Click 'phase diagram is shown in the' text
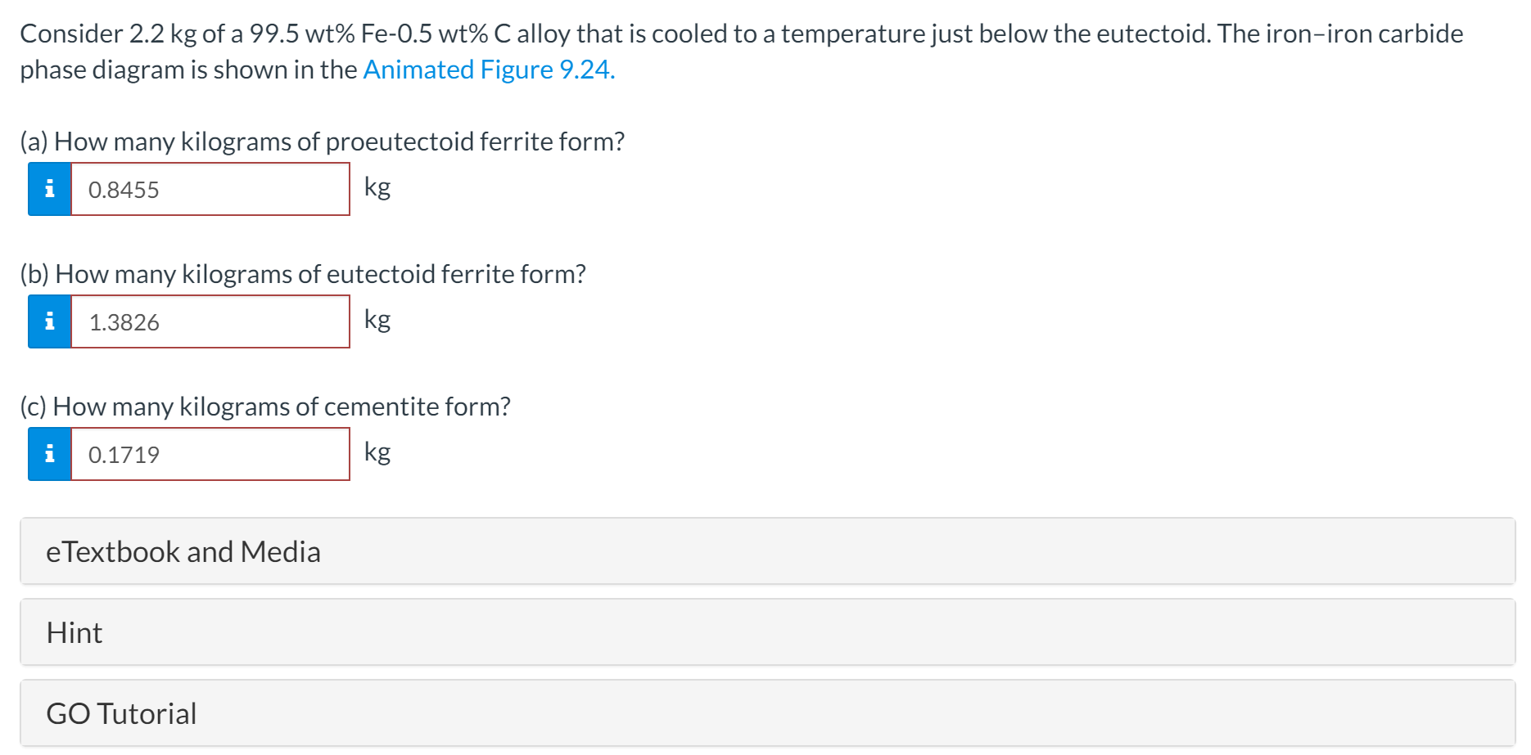 188,70
